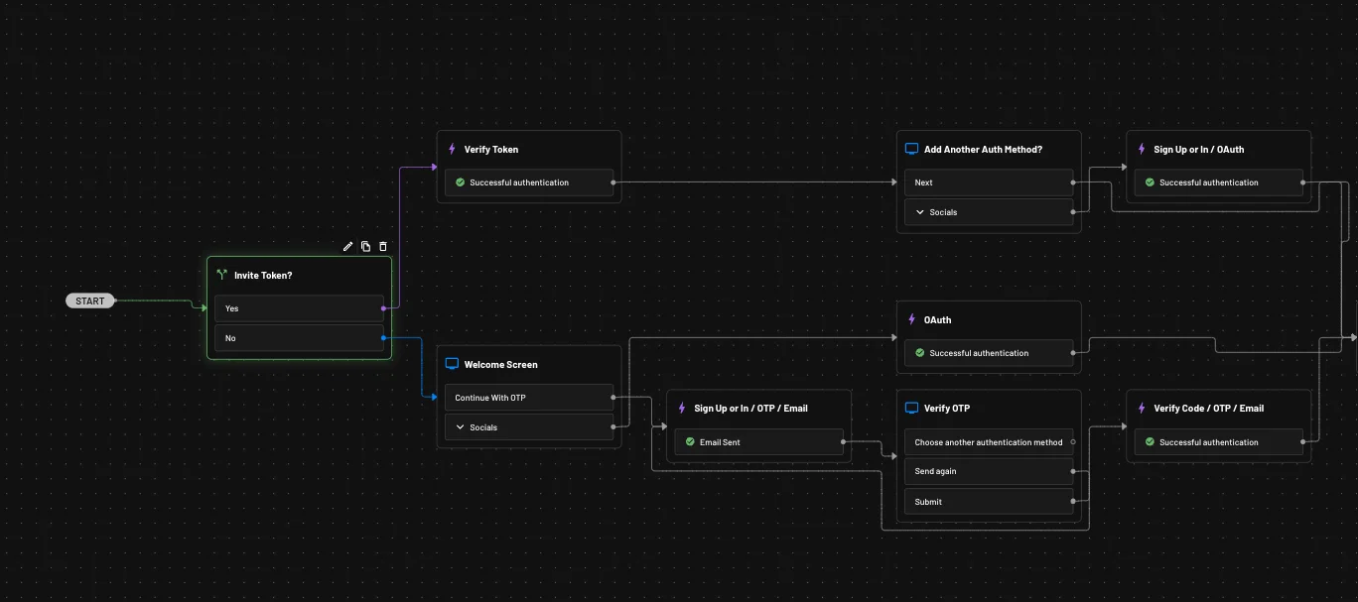The width and height of the screenshot is (1358, 602).
Task: Select the Email Sent result row
Action: click(x=758, y=442)
